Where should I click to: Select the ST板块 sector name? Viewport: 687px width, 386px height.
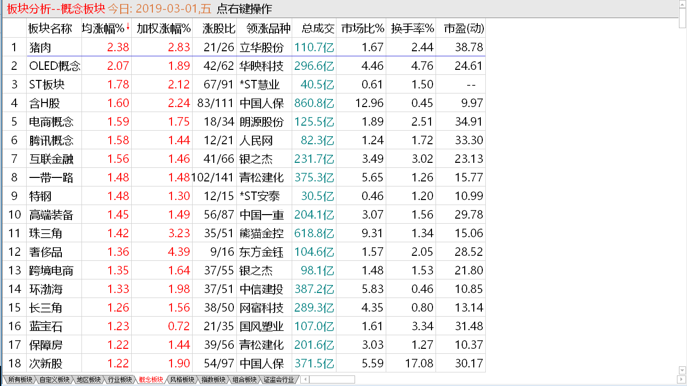(x=47, y=84)
